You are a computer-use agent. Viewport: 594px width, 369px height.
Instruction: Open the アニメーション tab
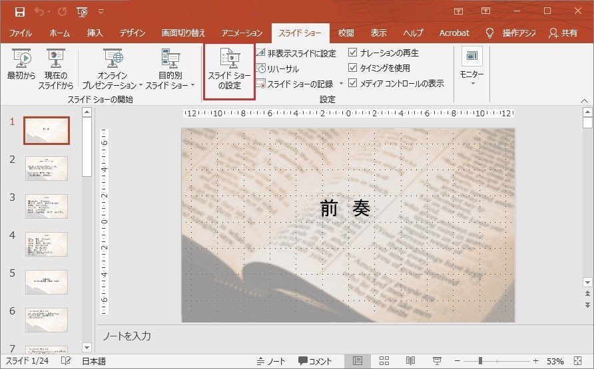tap(242, 33)
